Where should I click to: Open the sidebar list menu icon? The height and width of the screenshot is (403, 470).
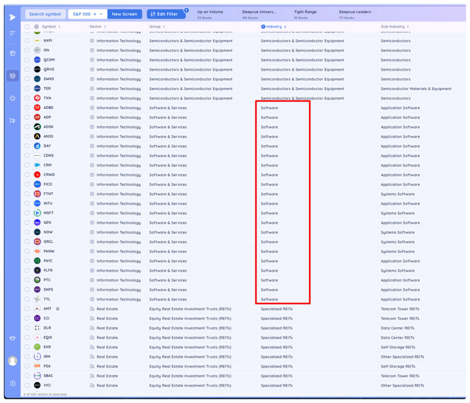coord(12,34)
